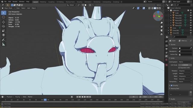The height and width of the screenshot is (108, 193).
Task: Toggle auto keying record button
Action: click(72, 97)
